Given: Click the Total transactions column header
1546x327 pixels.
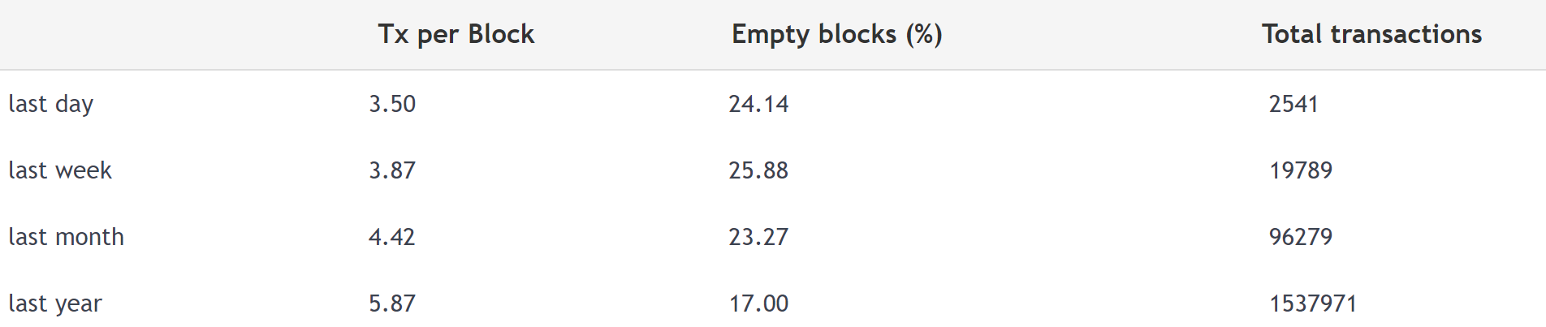Looking at the screenshot, I should coord(1371,34).
